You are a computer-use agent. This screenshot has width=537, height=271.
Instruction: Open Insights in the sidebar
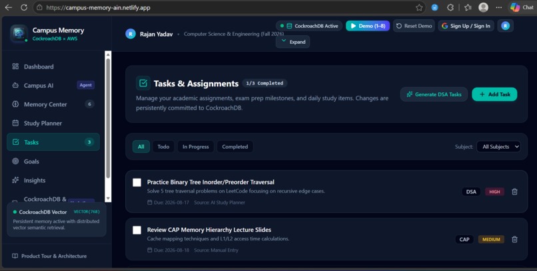point(53,180)
